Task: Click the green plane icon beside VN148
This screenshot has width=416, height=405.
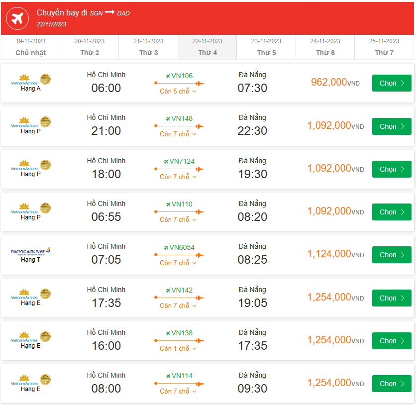Action: click(x=168, y=119)
